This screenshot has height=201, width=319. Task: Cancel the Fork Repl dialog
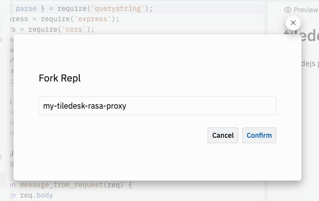coord(223,135)
